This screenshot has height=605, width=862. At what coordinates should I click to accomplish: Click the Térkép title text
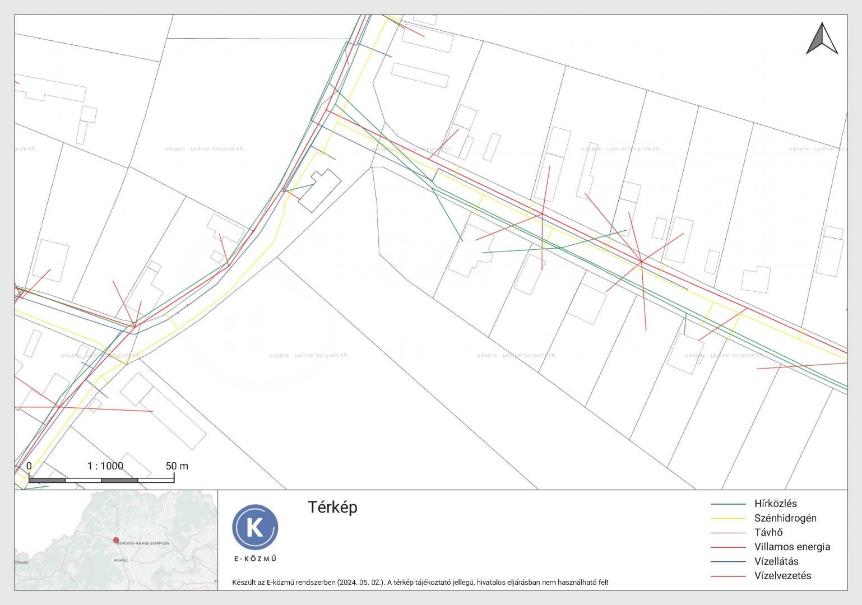pyautogui.click(x=332, y=507)
